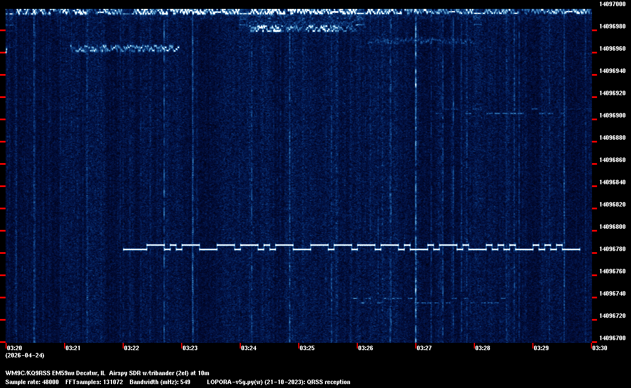This screenshot has width=631, height=388.
Task: Click the 14096740 frequency scale label
Action: point(612,293)
